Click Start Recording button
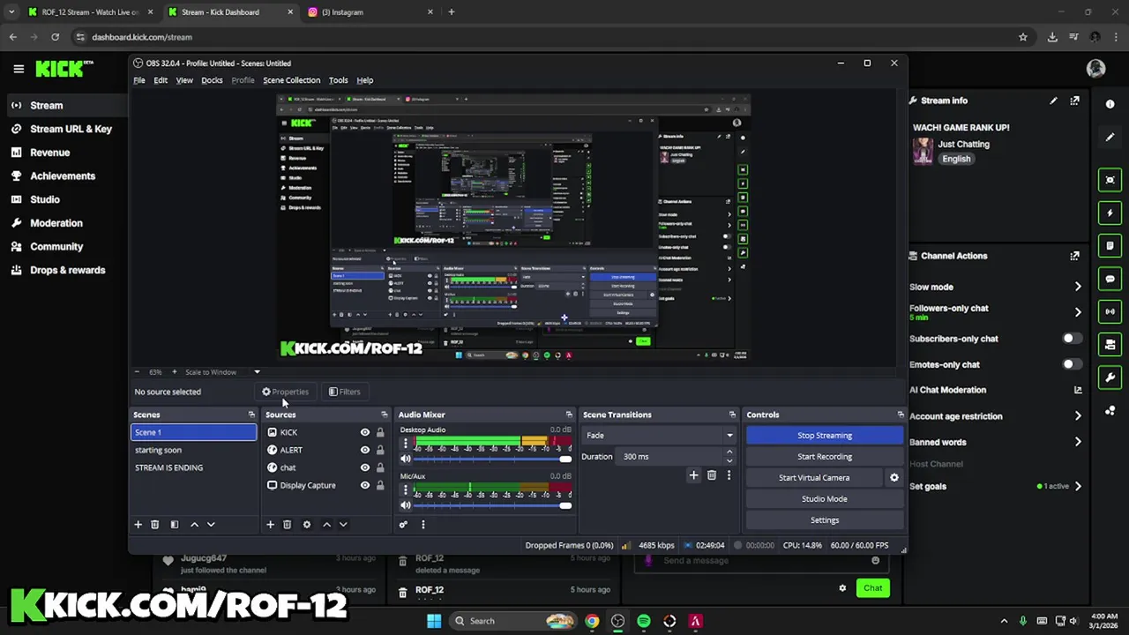Screen dimensions: 1129x635 [x=825, y=457]
